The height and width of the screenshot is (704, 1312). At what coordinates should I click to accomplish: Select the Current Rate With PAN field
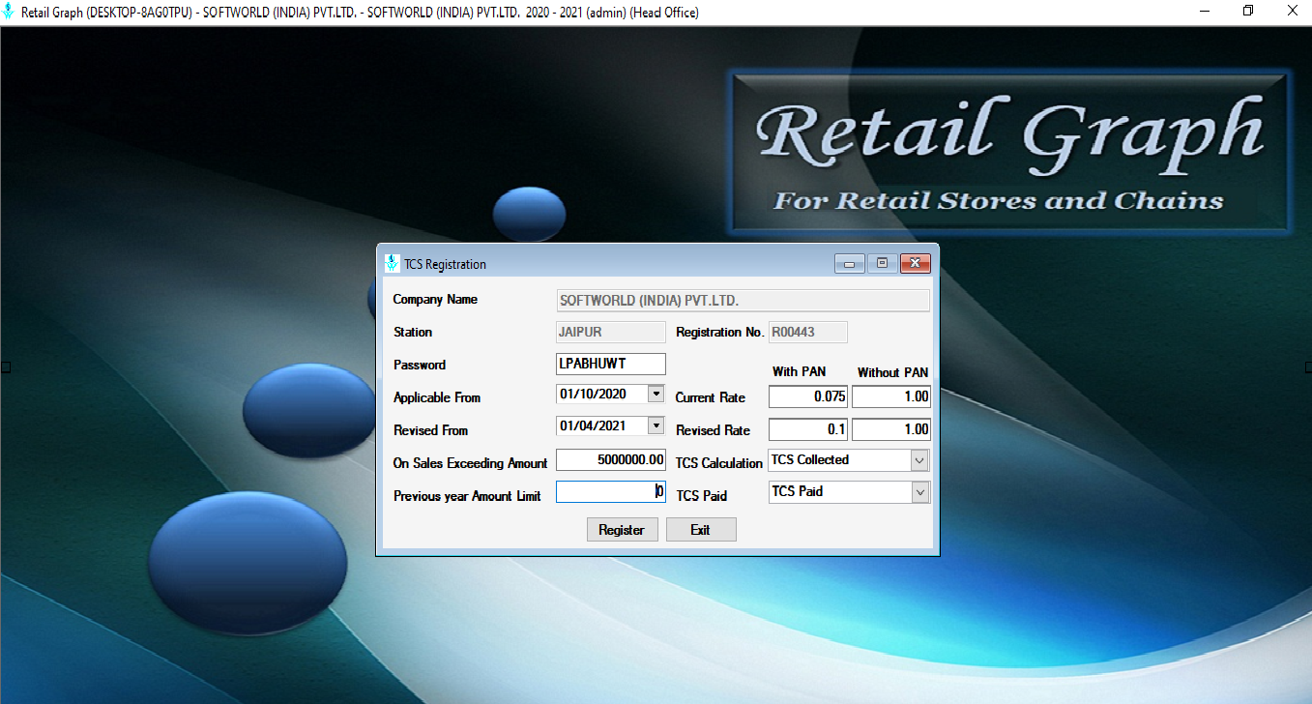tap(808, 396)
